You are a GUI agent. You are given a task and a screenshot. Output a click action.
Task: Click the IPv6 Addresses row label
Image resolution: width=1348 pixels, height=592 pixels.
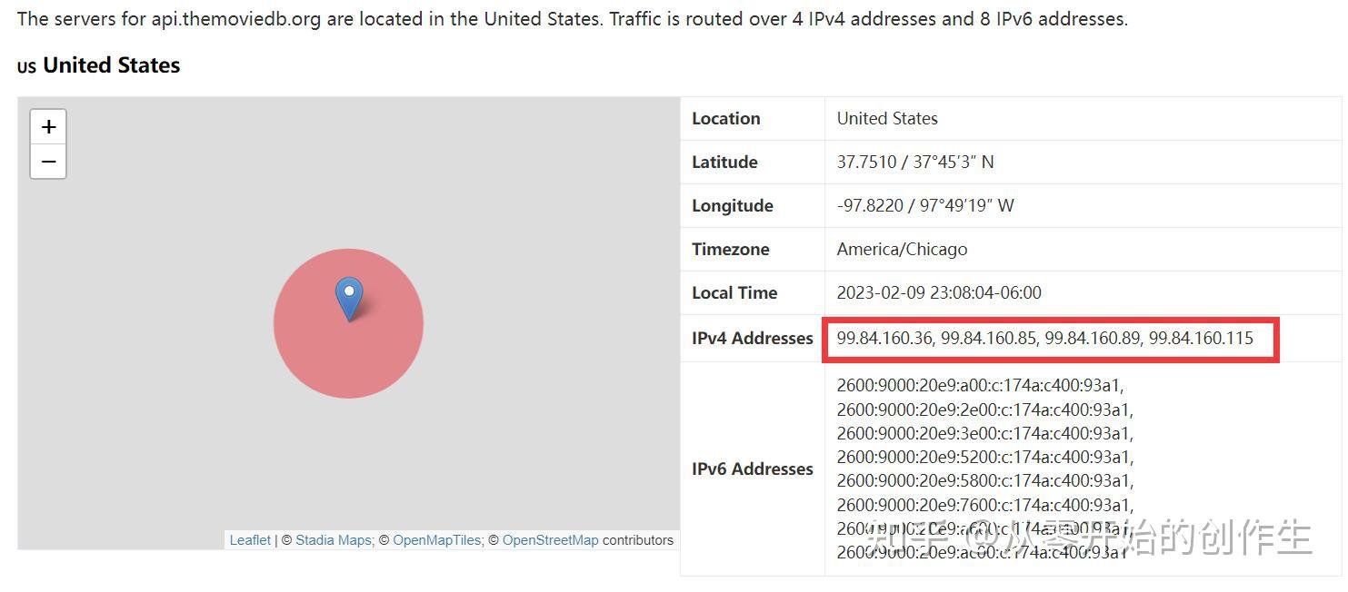coord(752,469)
